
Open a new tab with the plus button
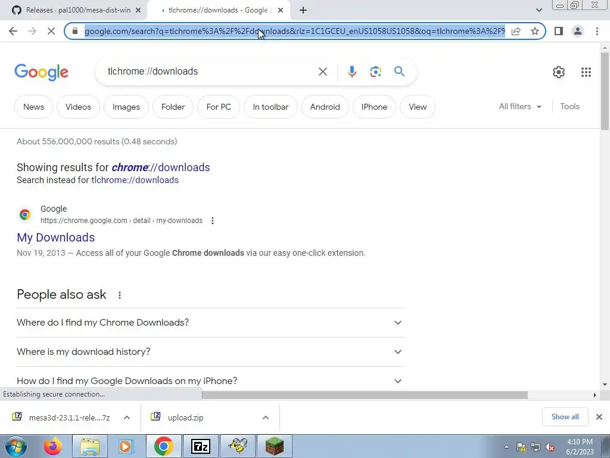tap(303, 10)
